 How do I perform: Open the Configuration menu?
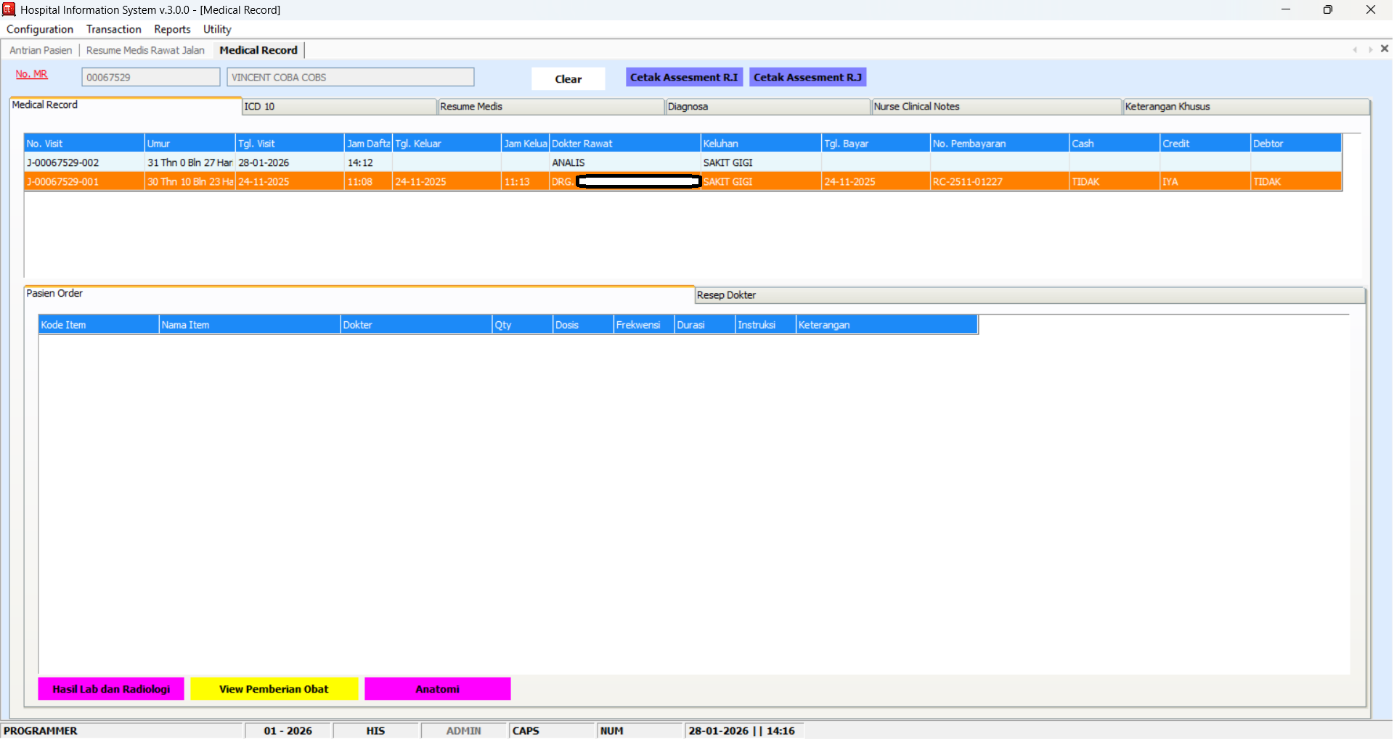[x=40, y=29]
